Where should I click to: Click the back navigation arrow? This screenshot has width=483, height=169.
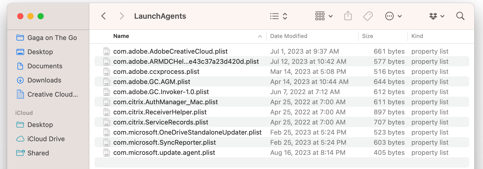click(104, 16)
